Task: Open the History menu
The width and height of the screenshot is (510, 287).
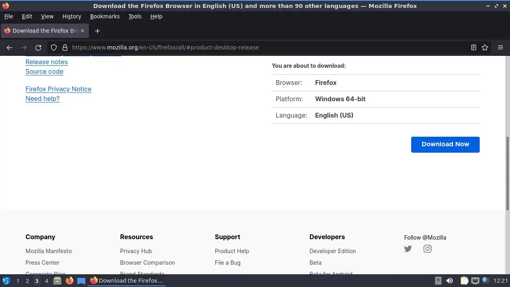Action: (x=72, y=16)
